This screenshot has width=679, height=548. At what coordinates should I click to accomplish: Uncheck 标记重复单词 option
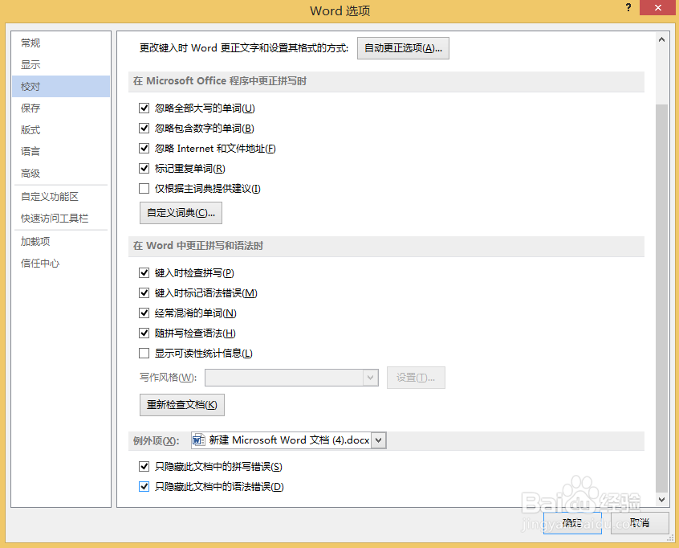click(144, 168)
